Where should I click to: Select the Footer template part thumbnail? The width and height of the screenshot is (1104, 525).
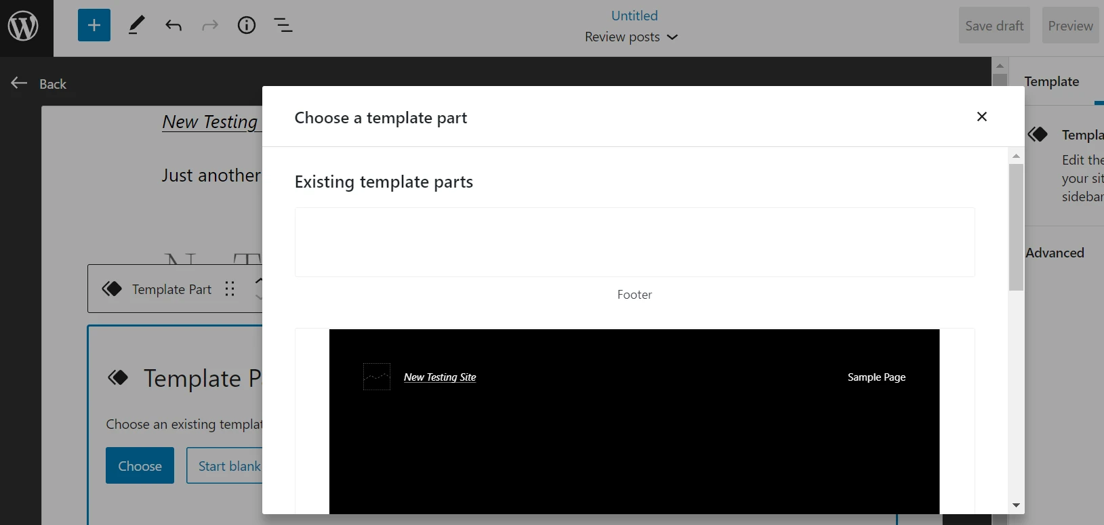click(x=634, y=243)
